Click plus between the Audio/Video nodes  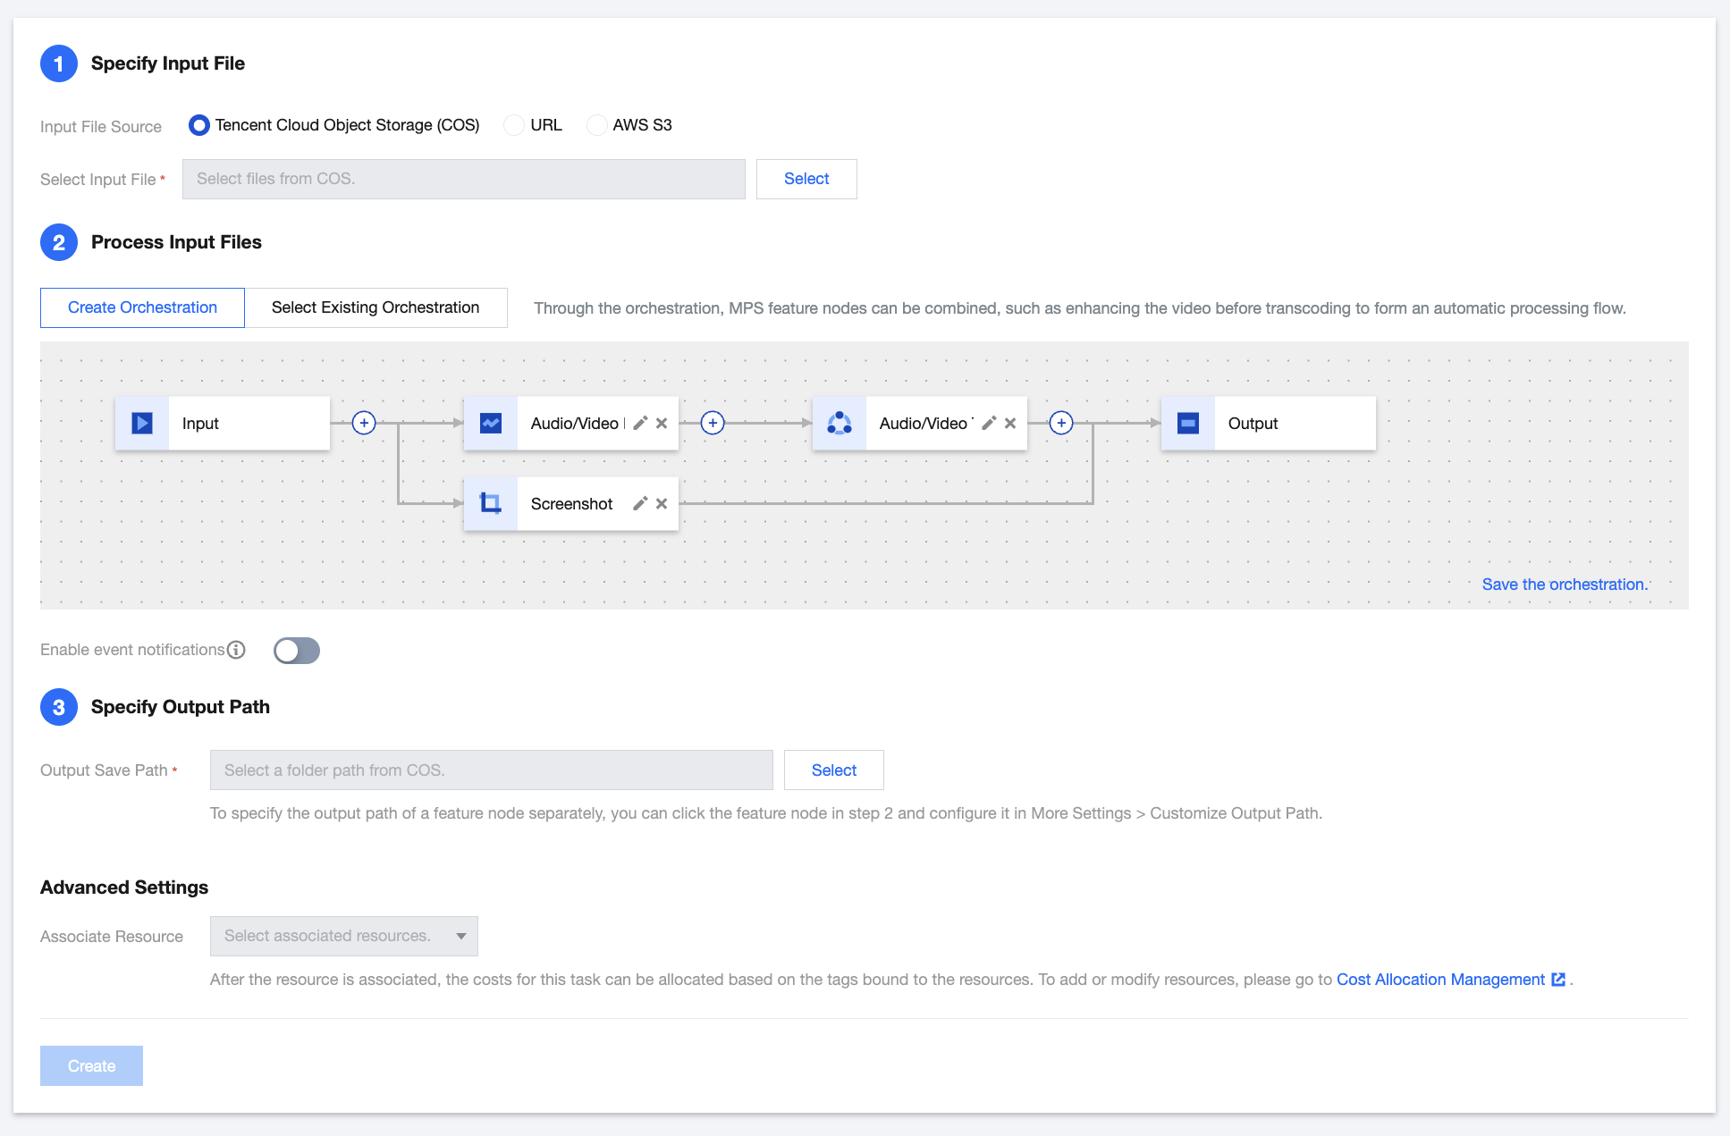pyautogui.click(x=713, y=423)
